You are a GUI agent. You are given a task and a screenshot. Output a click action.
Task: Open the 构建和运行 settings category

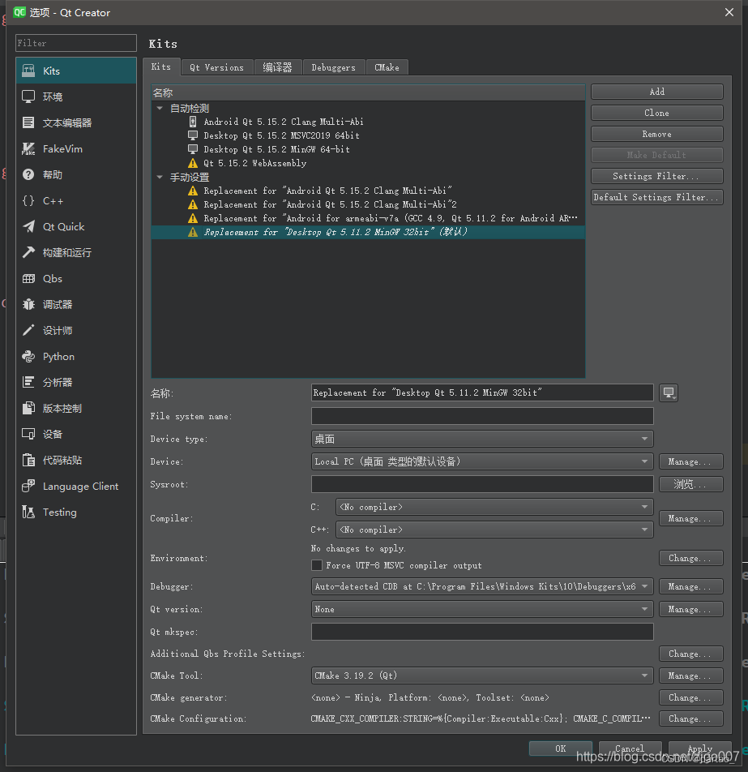coord(76,252)
